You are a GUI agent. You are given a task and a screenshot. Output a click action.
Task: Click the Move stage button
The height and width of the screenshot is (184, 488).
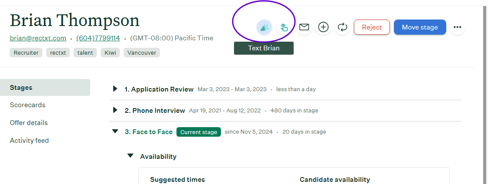click(420, 27)
